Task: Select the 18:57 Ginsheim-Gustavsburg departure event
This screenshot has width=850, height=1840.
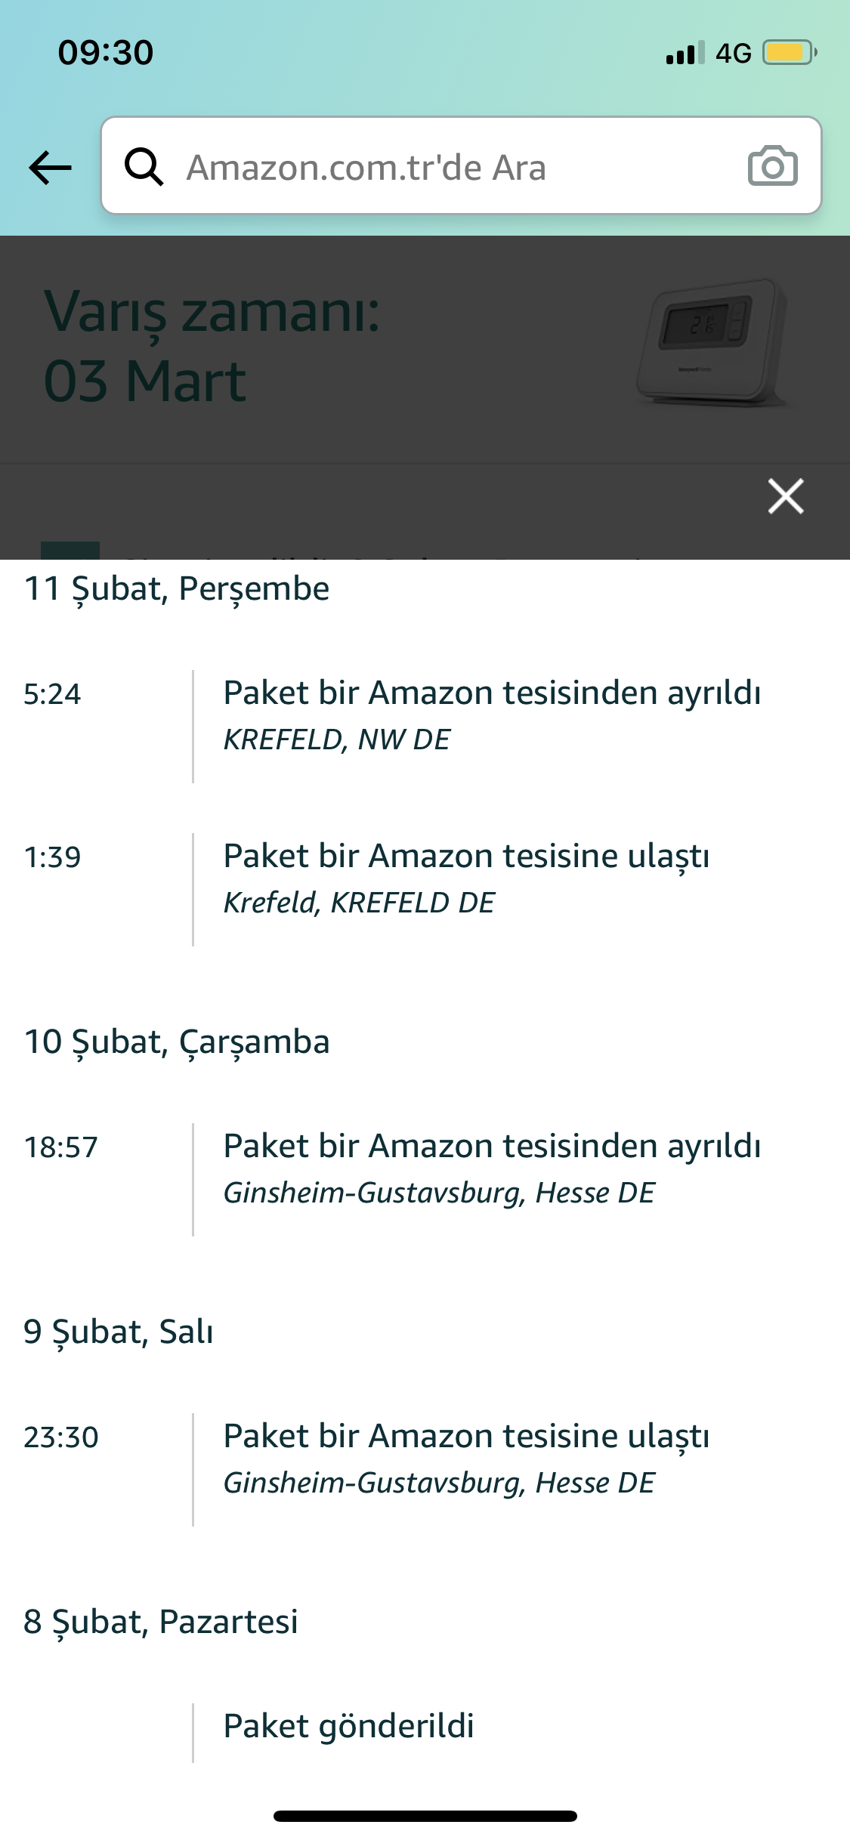Action: pos(491,1168)
